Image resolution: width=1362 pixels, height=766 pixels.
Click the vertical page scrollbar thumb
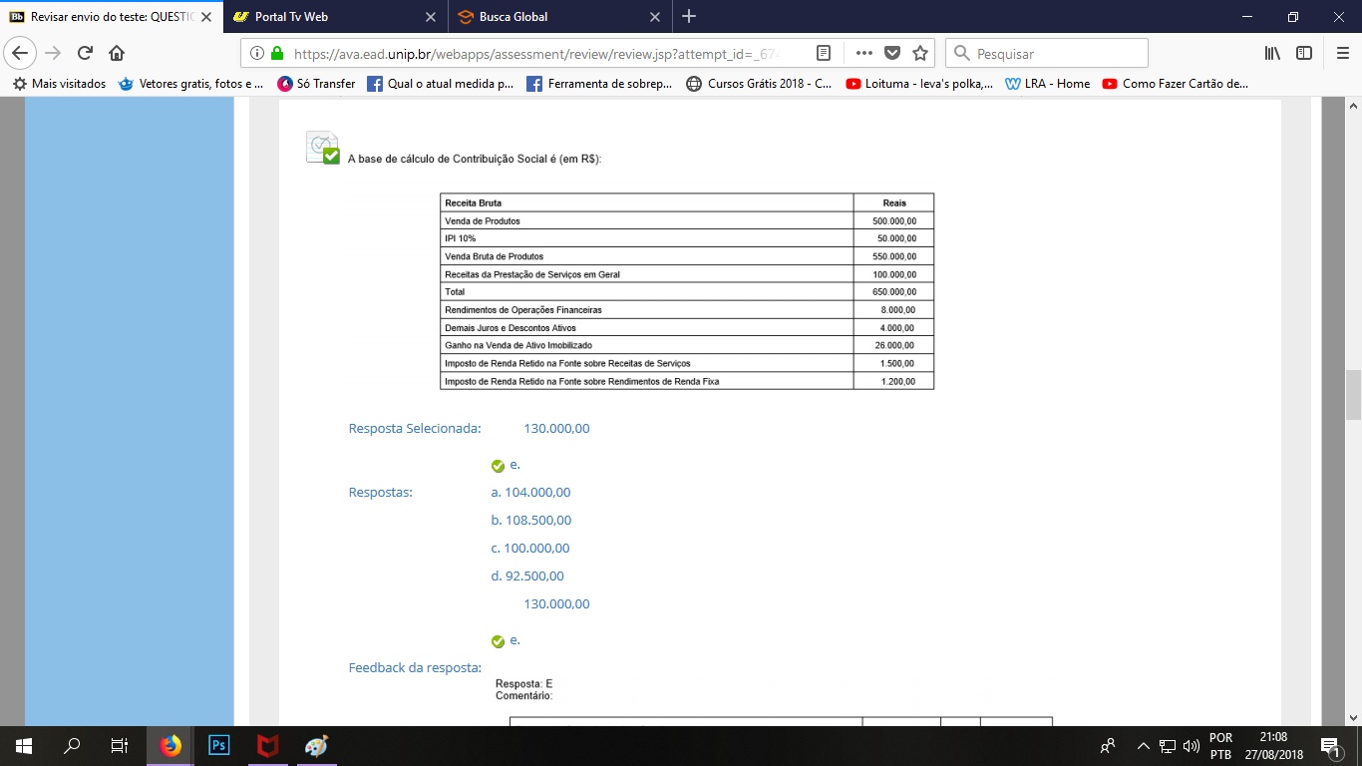coord(1353,395)
